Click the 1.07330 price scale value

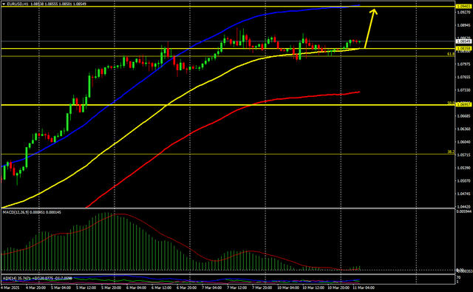click(463, 90)
